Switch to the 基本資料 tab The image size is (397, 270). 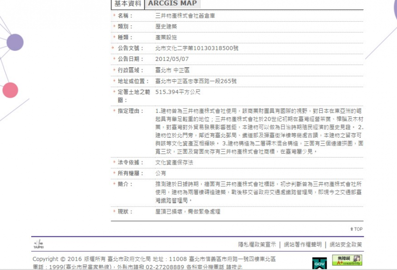coord(128,4)
